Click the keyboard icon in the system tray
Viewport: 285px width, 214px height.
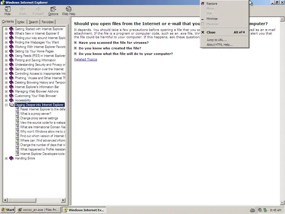(x=252, y=210)
